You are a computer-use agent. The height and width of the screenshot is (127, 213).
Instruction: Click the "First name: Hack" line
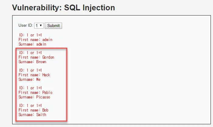[34, 75]
